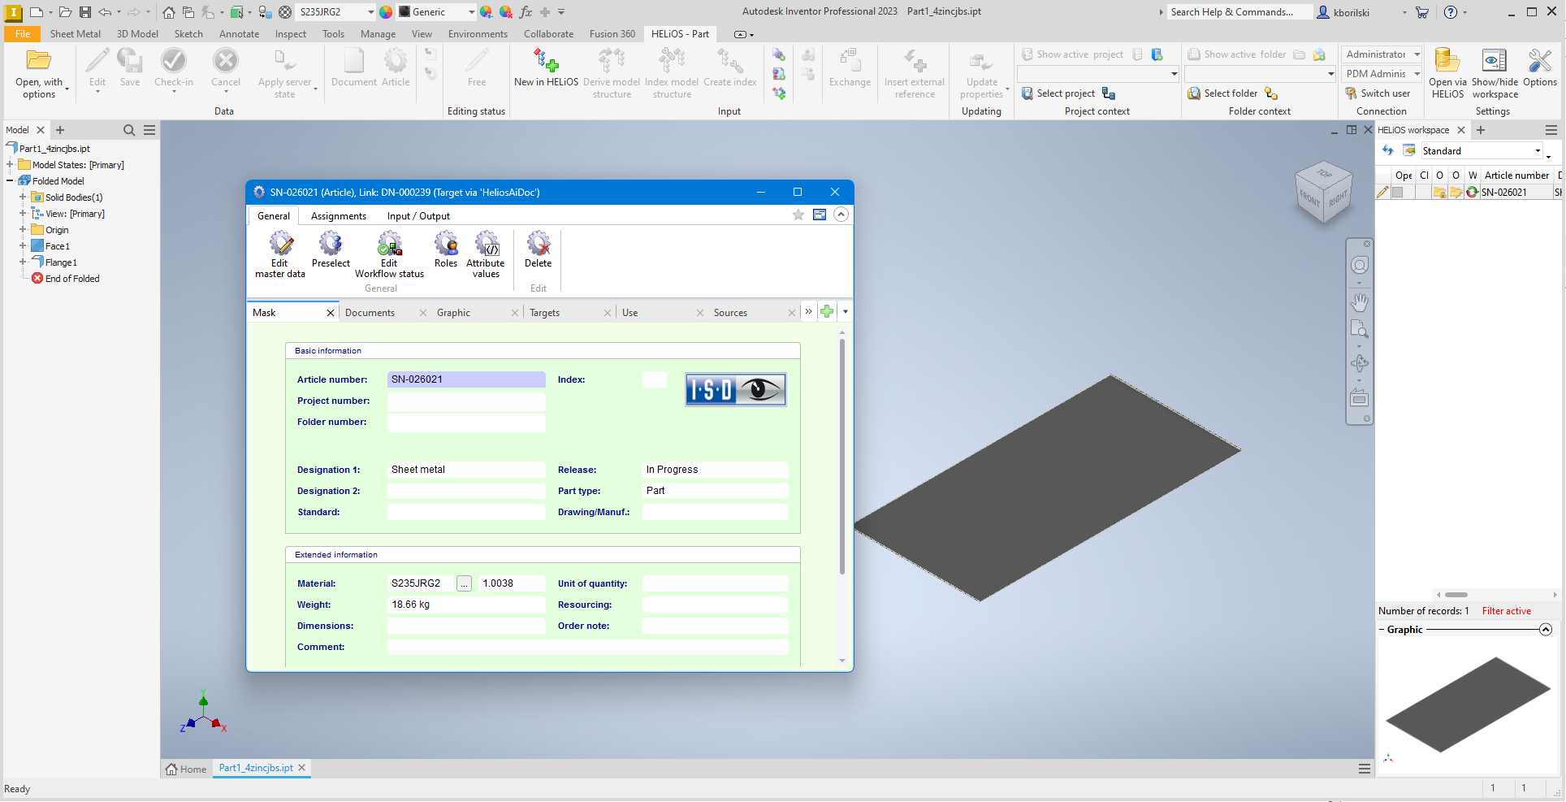This screenshot has height=802, width=1566.
Task: Click Designation 1 field Sheet metal
Action: pos(466,470)
